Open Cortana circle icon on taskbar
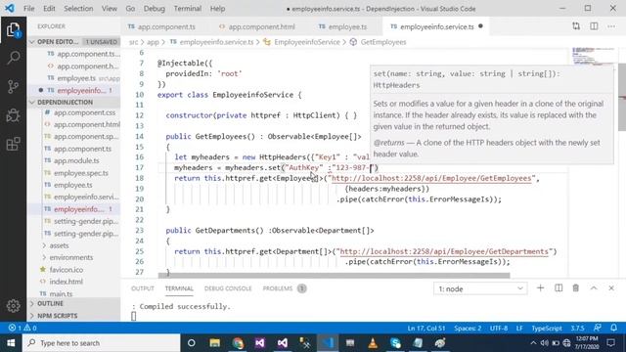The width and height of the screenshot is (626, 352). [192, 343]
